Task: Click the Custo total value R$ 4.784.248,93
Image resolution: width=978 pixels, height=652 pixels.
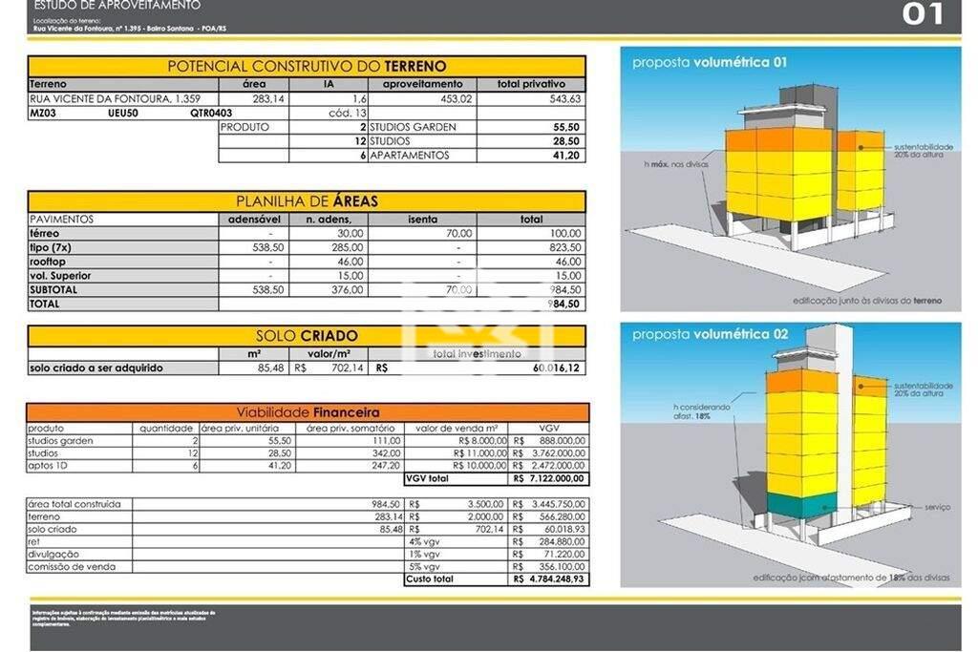Action: [549, 579]
